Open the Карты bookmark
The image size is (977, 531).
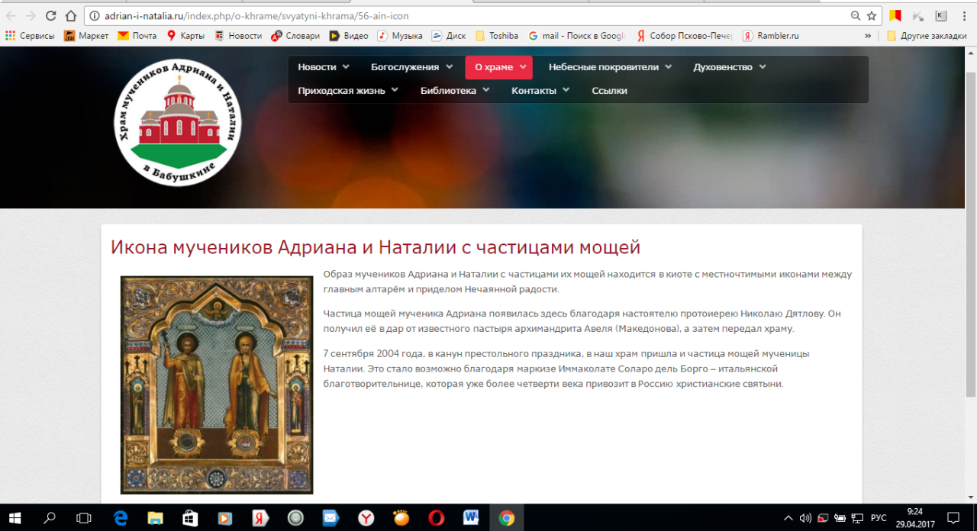coord(186,35)
